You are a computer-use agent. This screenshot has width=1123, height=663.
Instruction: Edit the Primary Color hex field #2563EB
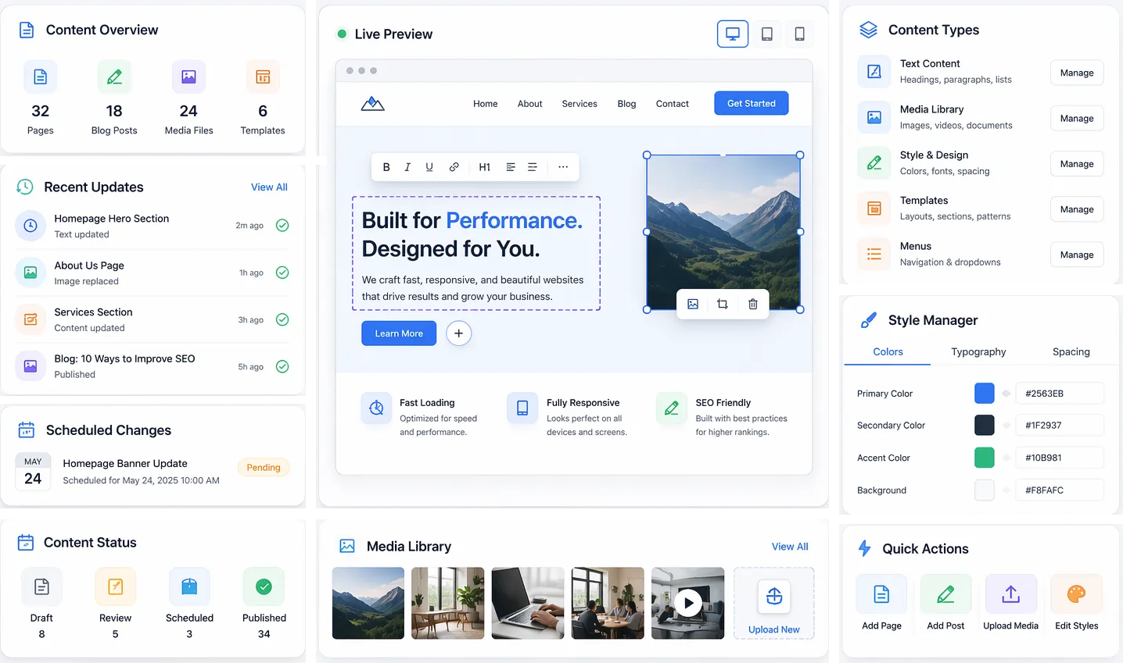coord(1060,394)
